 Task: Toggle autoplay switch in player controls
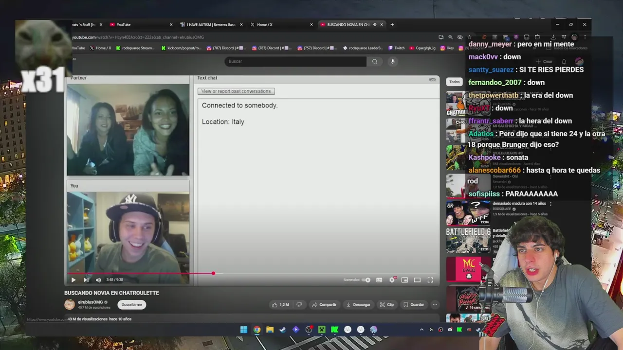[x=366, y=280]
